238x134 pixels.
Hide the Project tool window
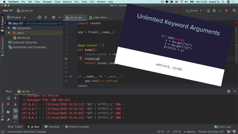[x=60, y=17]
